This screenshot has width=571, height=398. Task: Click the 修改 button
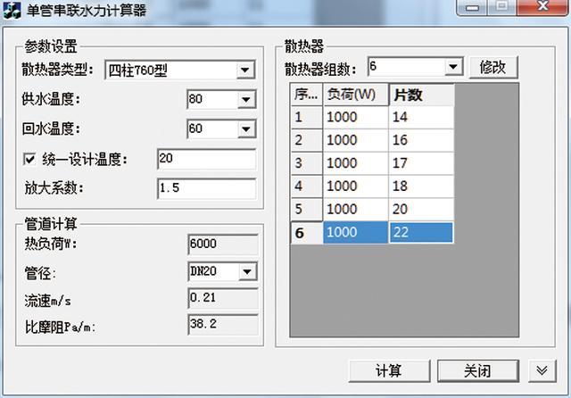click(x=493, y=67)
